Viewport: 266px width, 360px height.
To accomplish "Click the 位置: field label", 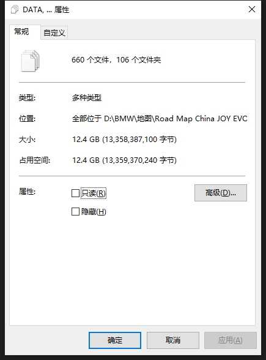I will click(x=27, y=119).
